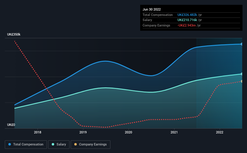Click the teal Salary legend dot
Screen dimensions: 247x153
point(53,144)
